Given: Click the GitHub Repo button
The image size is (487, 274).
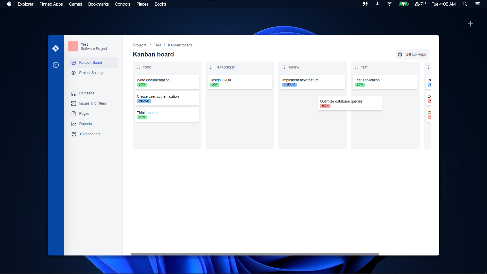Looking at the screenshot, I should click(x=412, y=54).
